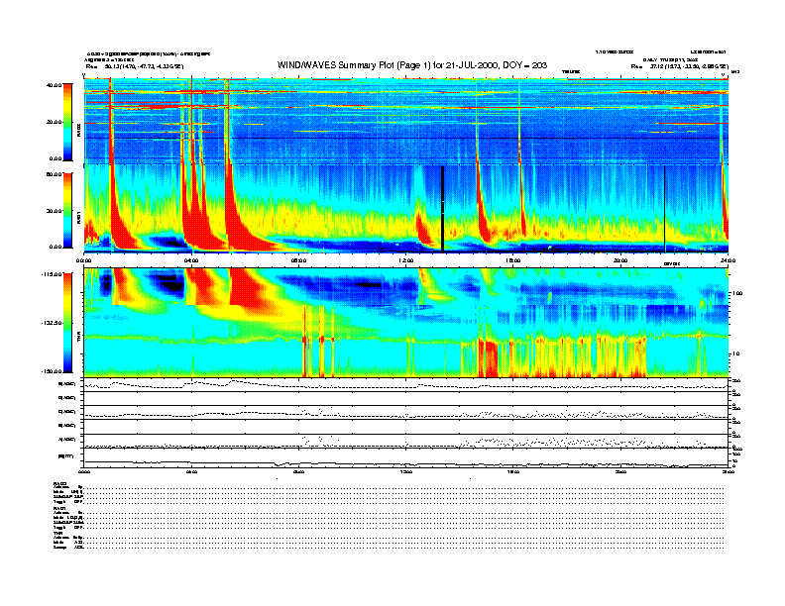Click the 20:00 tick label under RAD1

(620, 260)
